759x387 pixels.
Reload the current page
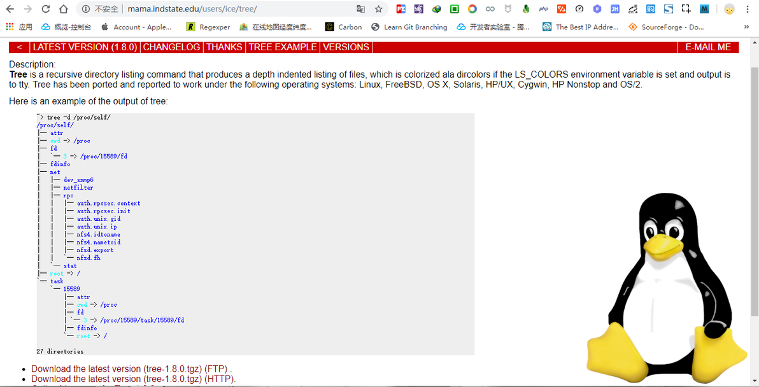point(45,9)
